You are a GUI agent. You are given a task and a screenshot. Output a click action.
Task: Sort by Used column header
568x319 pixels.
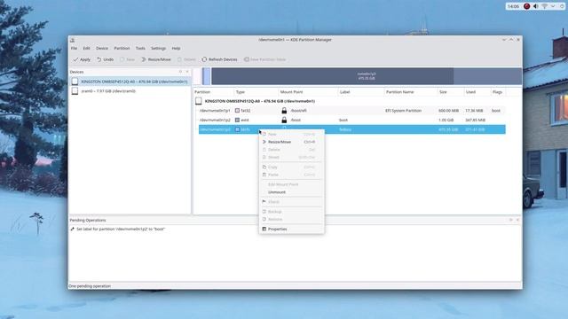click(477, 92)
